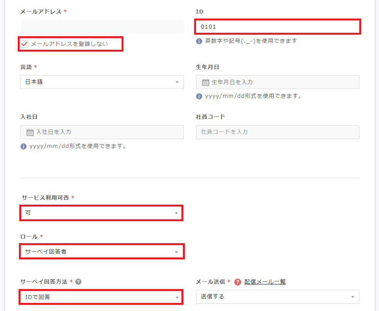Click the calendar icon in 生年月日 field
This screenshot has height=311, width=379.
tap(206, 82)
